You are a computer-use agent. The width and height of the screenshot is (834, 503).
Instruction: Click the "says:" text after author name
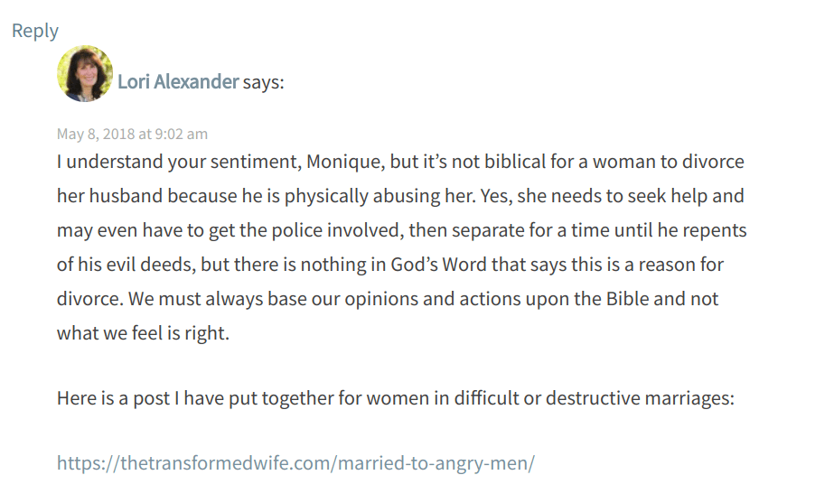[264, 82]
